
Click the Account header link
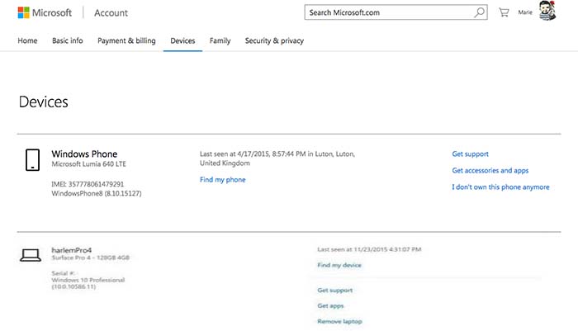(111, 13)
